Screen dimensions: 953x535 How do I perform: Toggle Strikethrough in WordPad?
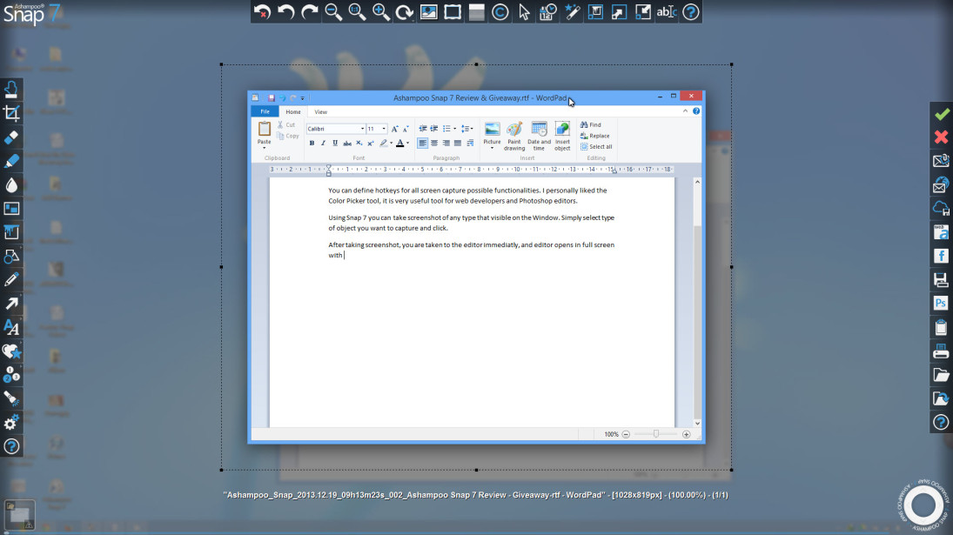coord(347,144)
